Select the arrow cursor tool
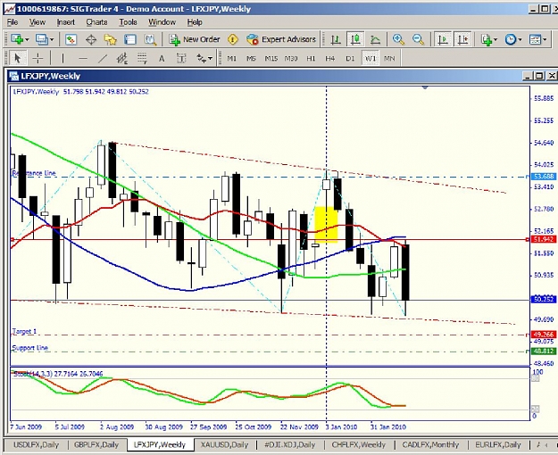This screenshot has width=558, height=455. coord(18,58)
